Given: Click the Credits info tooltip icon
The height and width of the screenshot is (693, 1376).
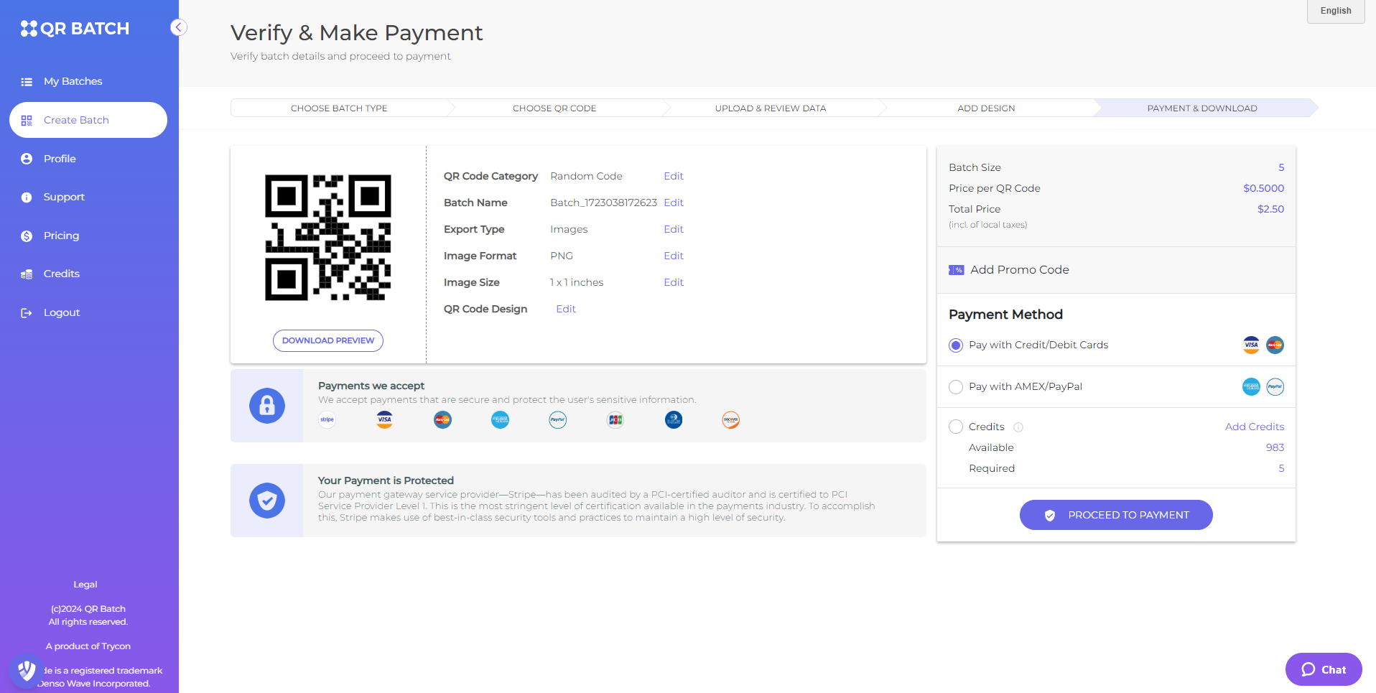Looking at the screenshot, I should point(1018,427).
